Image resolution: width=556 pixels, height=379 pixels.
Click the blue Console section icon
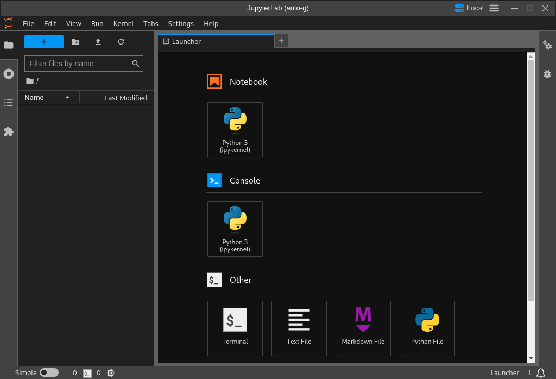tap(214, 180)
